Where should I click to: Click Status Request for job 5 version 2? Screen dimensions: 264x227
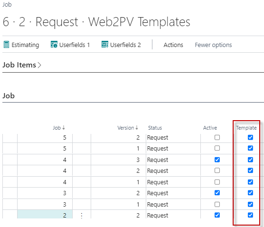158,138
